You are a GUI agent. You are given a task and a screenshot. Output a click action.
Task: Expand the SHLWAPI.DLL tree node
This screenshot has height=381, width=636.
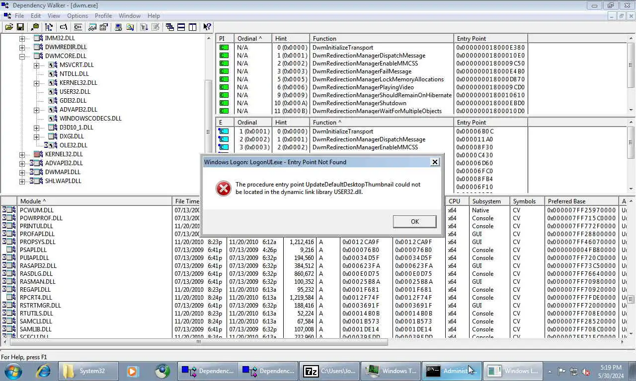pos(22,181)
